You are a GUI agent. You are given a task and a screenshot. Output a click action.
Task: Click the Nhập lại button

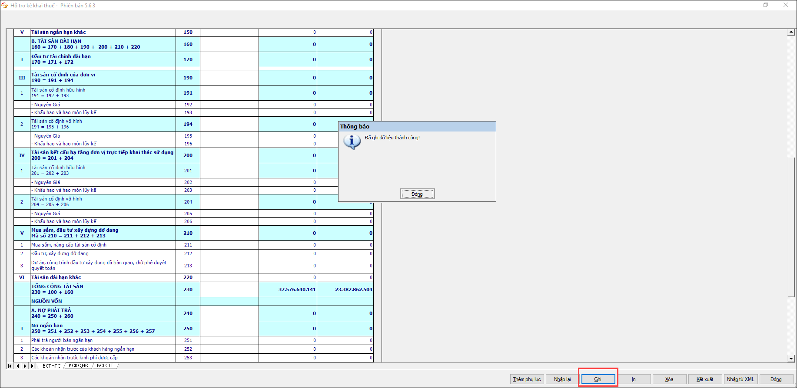[x=562, y=379]
